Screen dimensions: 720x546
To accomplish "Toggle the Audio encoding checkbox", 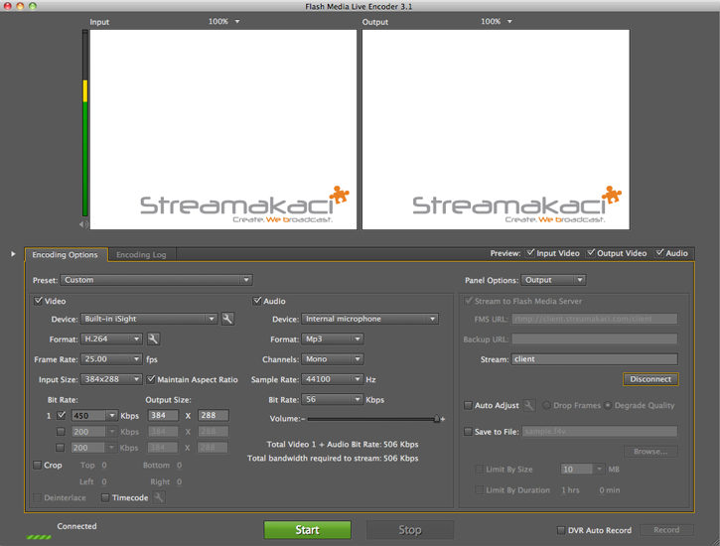I will coord(257,301).
